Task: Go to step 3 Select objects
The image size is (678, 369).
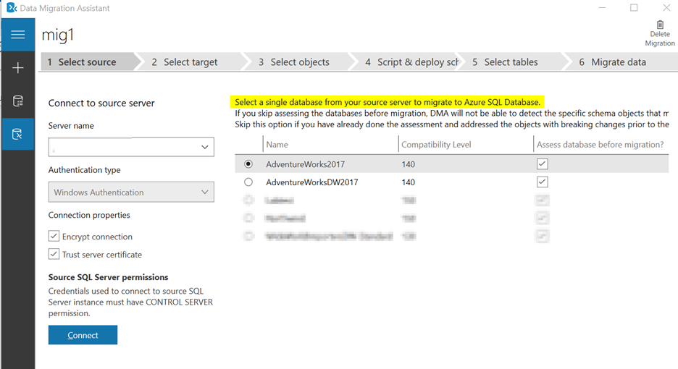Action: [300, 62]
